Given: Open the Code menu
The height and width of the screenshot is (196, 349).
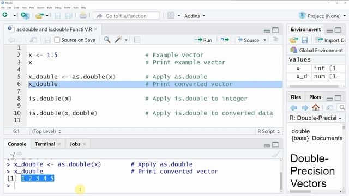Looking at the screenshot, I should [x=16, y=8].
